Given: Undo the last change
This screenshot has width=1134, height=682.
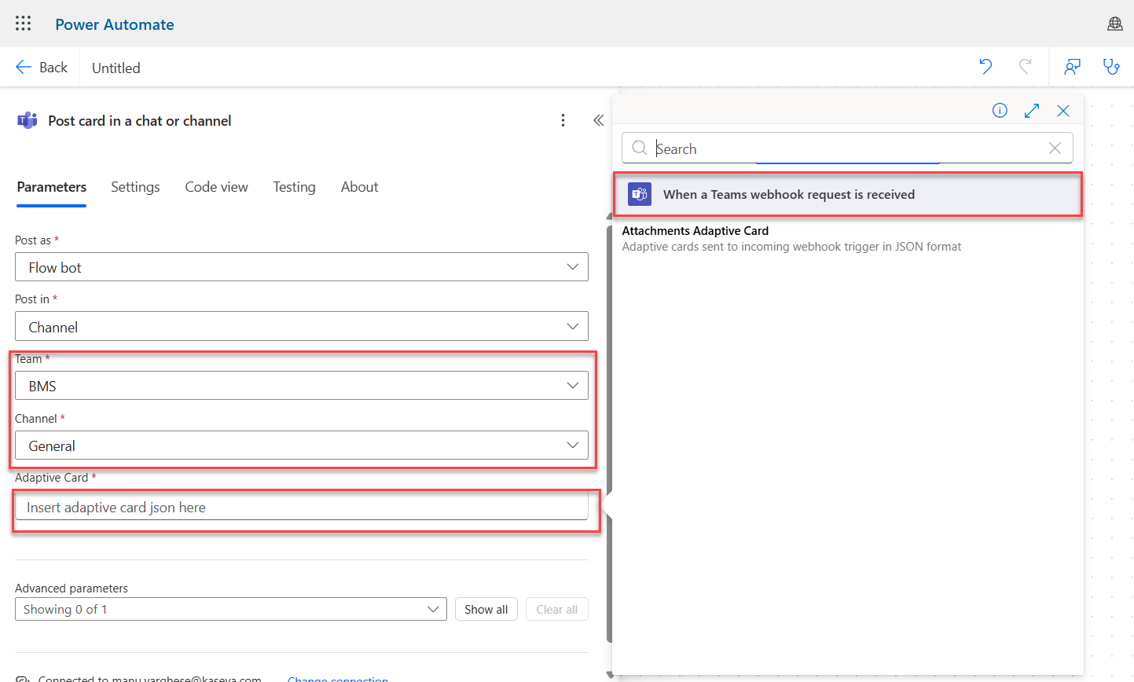Looking at the screenshot, I should click(985, 67).
